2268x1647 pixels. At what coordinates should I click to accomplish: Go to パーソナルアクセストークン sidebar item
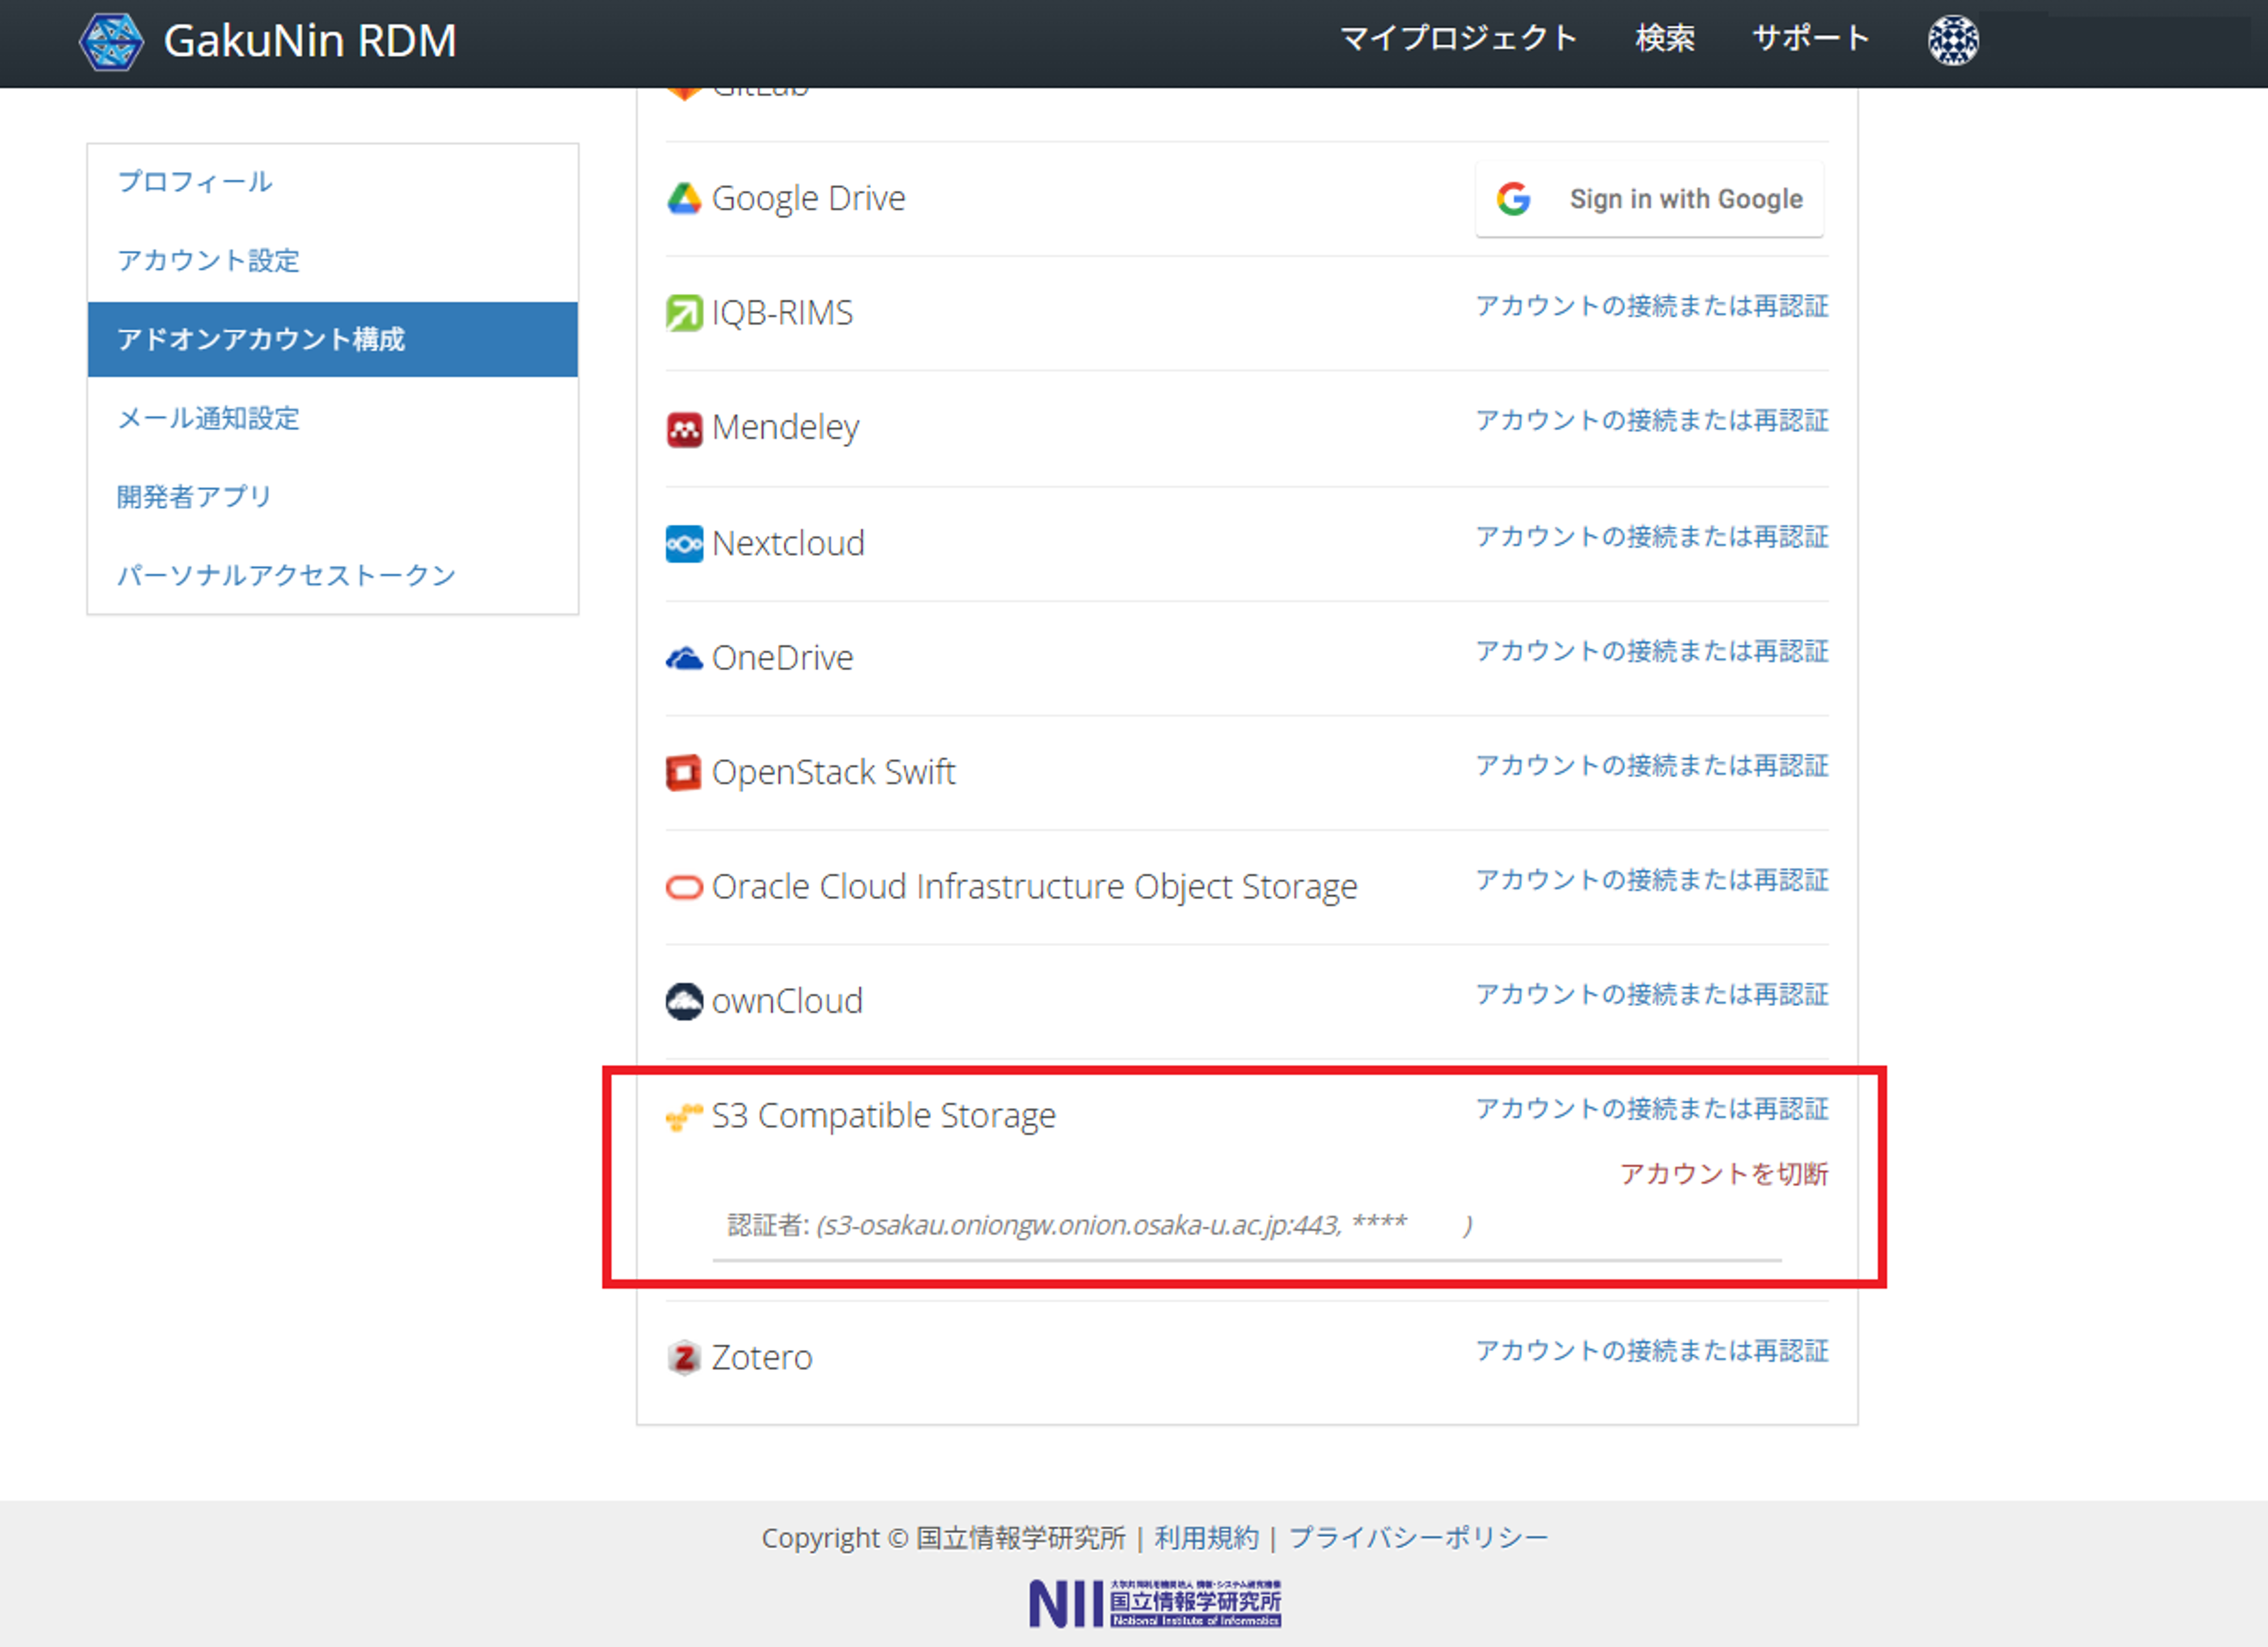point(286,575)
